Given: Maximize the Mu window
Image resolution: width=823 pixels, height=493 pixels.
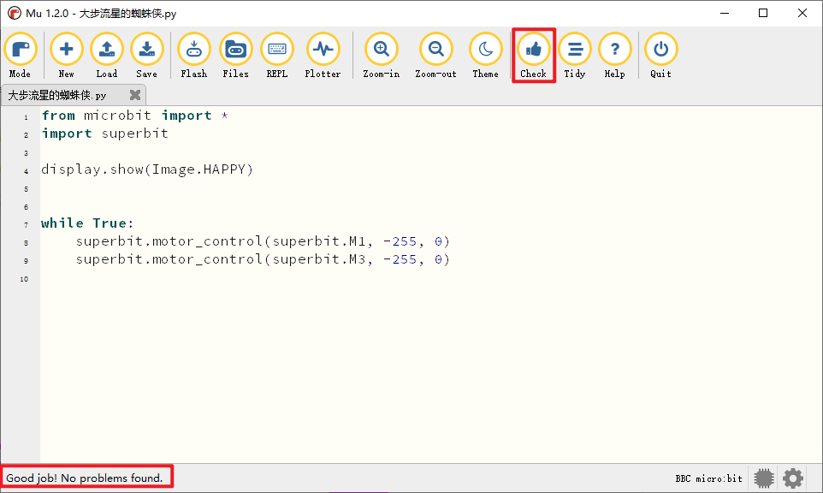Looking at the screenshot, I should pos(763,13).
